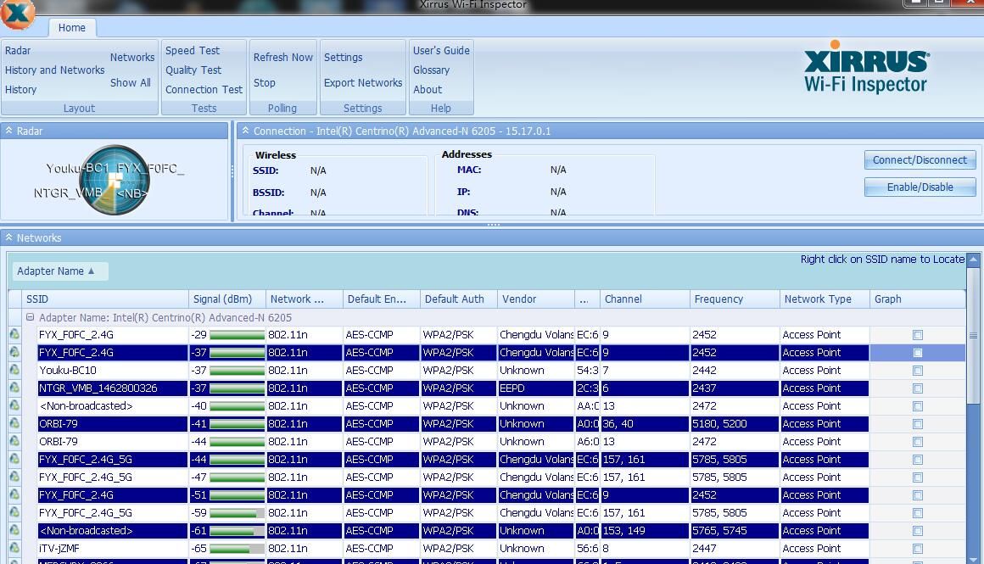
Task: Toggle Adapter Name grouping sort order
Action: point(59,271)
